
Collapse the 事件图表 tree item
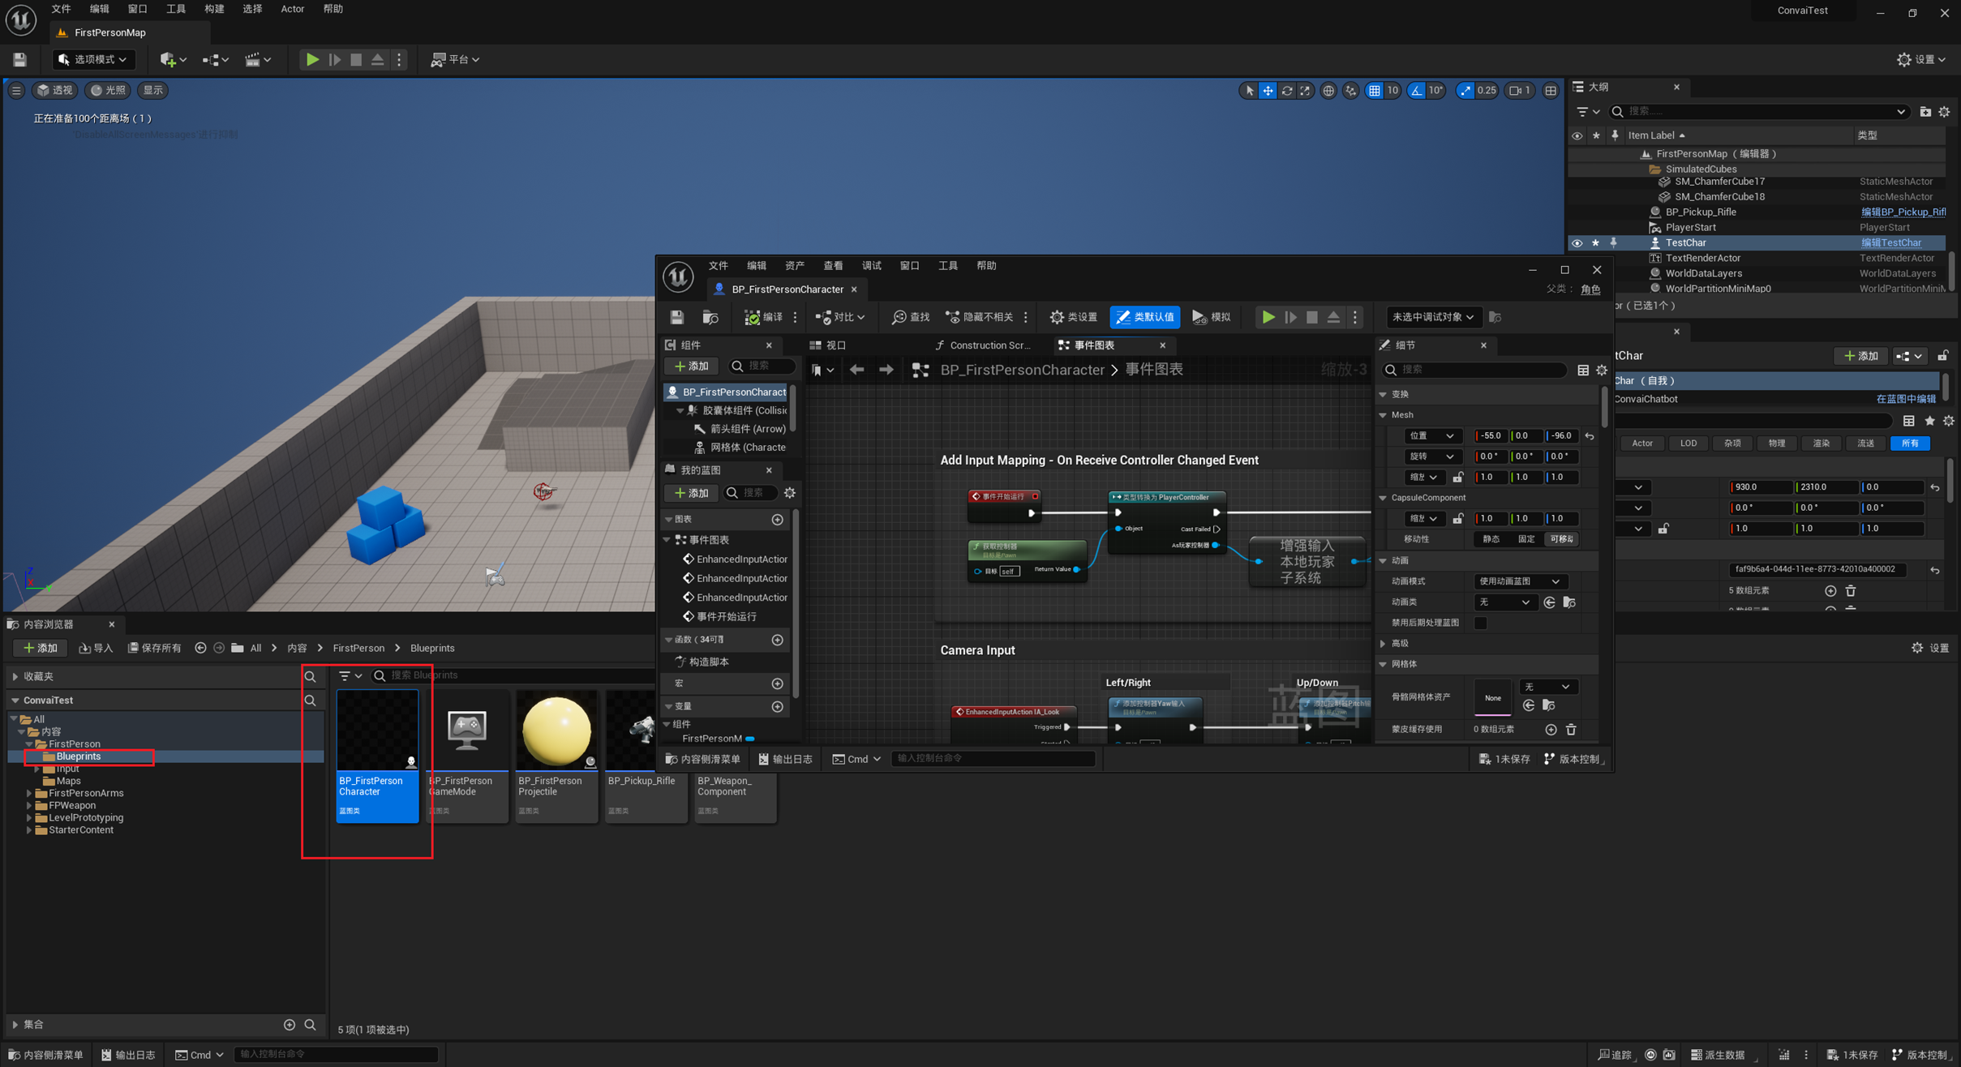[x=667, y=540]
